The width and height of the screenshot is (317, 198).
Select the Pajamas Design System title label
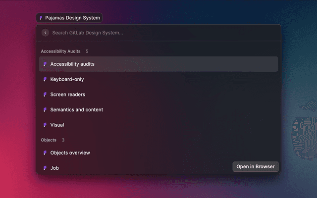(72, 18)
